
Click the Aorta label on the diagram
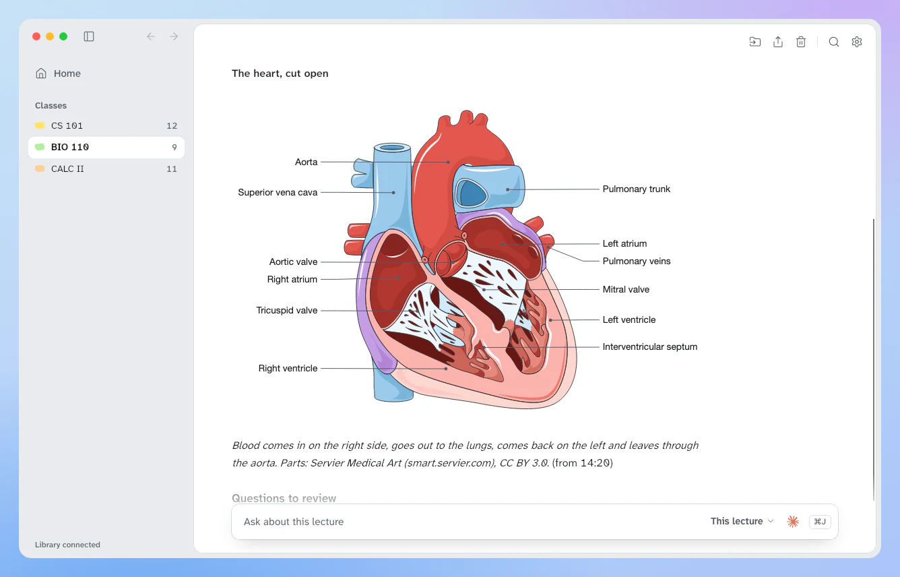(306, 162)
